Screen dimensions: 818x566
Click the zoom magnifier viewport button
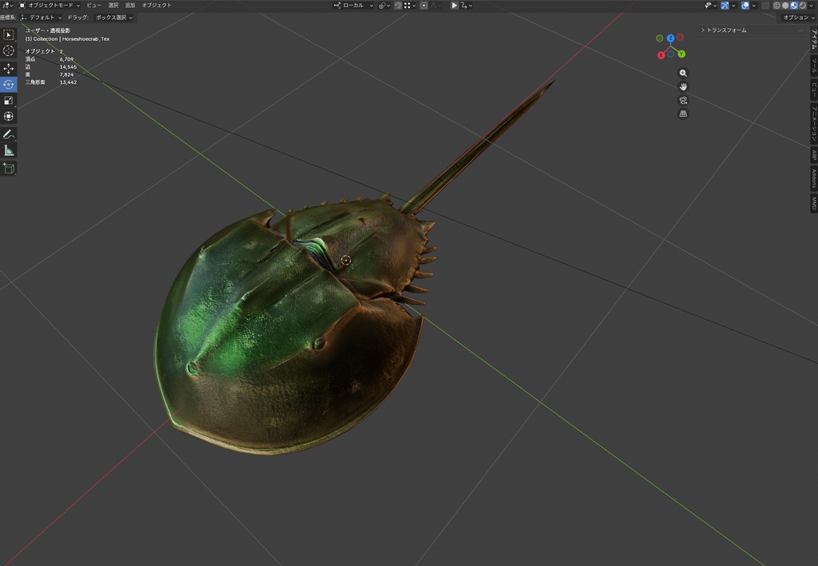[683, 73]
